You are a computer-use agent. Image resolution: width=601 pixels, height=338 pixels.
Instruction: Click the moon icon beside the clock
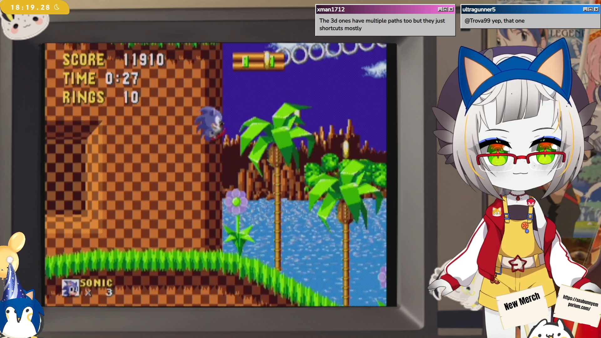[x=57, y=7]
